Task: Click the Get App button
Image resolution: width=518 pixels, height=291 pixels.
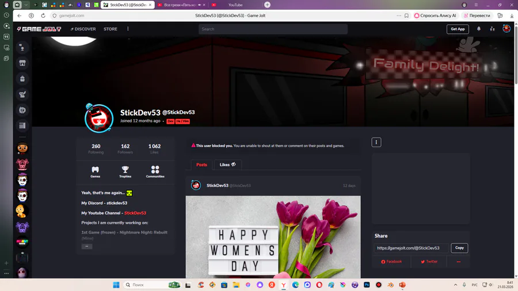Action: coord(458,29)
